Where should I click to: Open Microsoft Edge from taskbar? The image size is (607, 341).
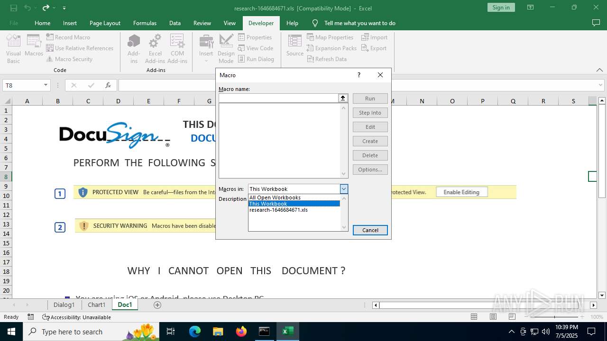point(195,332)
